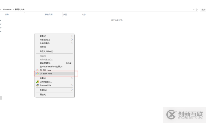This screenshot has width=206, height=123.
Task: Click the search input field
Action: [x=203, y=10]
